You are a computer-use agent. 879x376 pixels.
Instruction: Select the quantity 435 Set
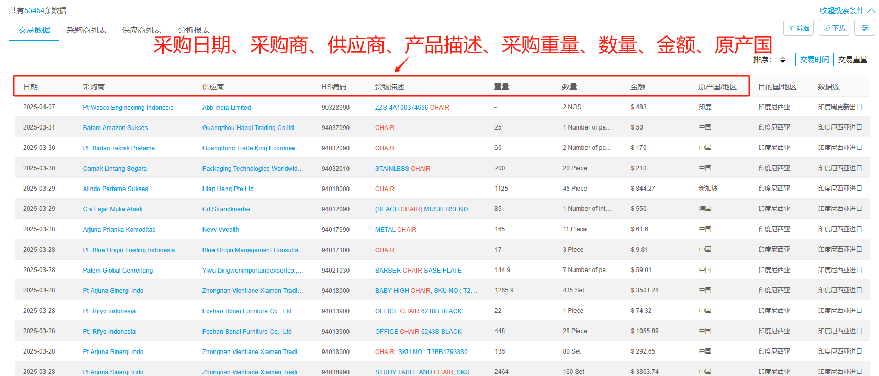[x=573, y=290]
